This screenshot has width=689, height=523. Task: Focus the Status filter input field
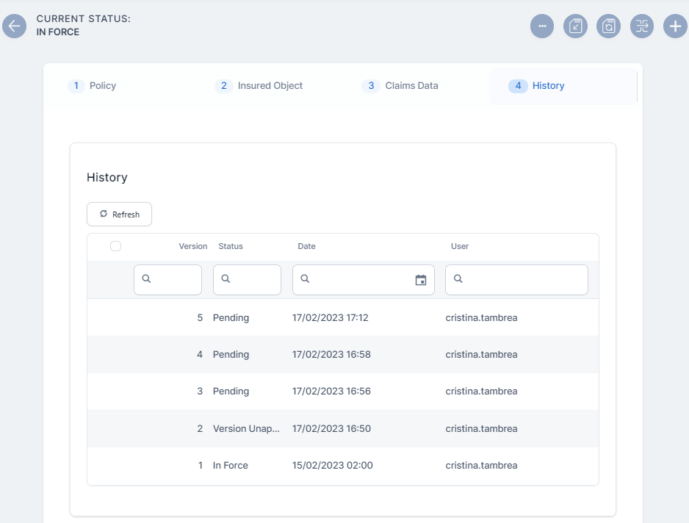(x=254, y=280)
